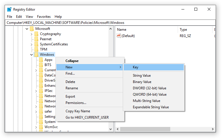The image size is (224, 139).
Task: Select the Peernet key label
Action: coord(45,39)
